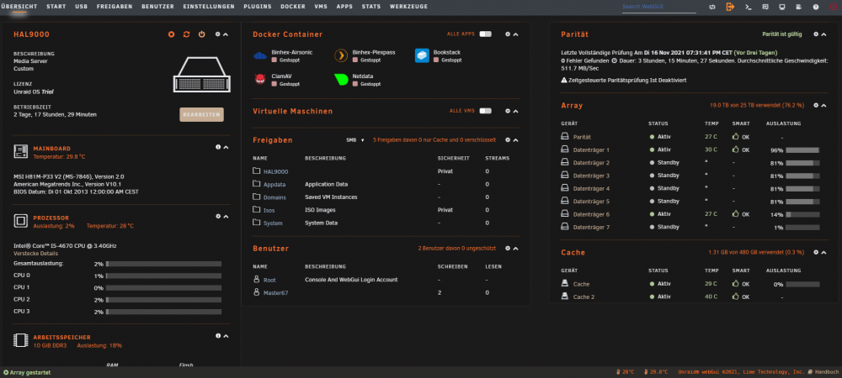Open the Benutzer panel gear settings
Image resolution: width=842 pixels, height=378 pixels.
tap(508, 249)
